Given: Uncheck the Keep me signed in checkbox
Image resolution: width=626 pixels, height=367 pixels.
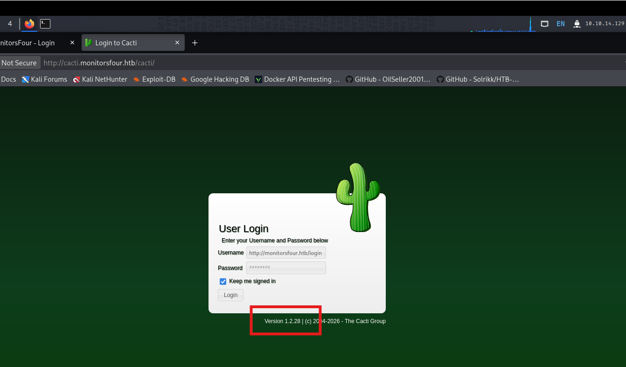Looking at the screenshot, I should click(x=223, y=281).
